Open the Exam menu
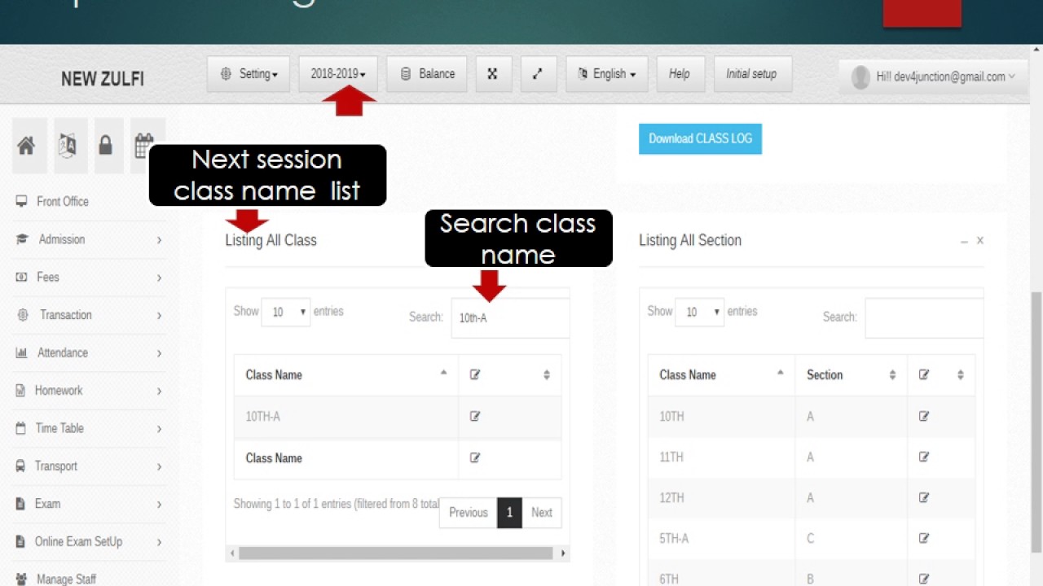The image size is (1043, 586). point(89,504)
